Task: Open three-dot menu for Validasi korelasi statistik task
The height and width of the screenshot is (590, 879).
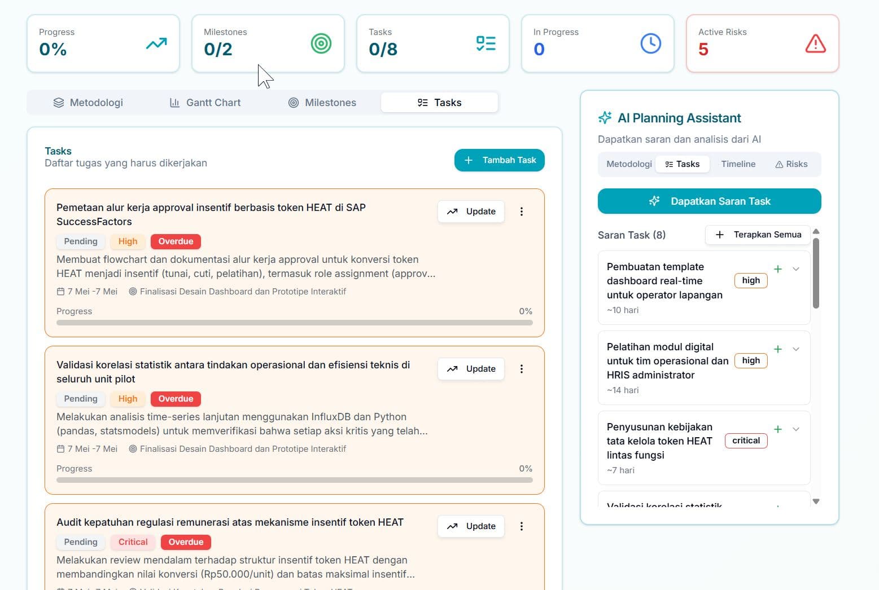Action: coord(522,369)
